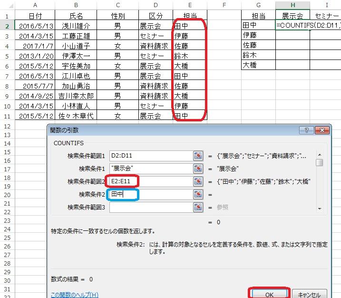The height and width of the screenshot is (298, 341).
Task: Click range selector icon beside 検索条件範囲2 field
Action: click(198, 181)
